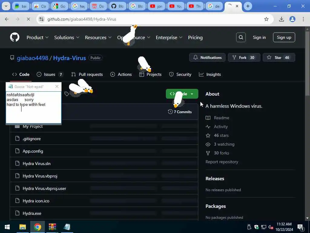Click the tags icon near branch area
This screenshot has width=310, height=233.
point(67,94)
